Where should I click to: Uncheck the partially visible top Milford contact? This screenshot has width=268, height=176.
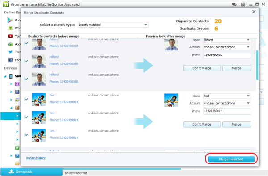26,43
